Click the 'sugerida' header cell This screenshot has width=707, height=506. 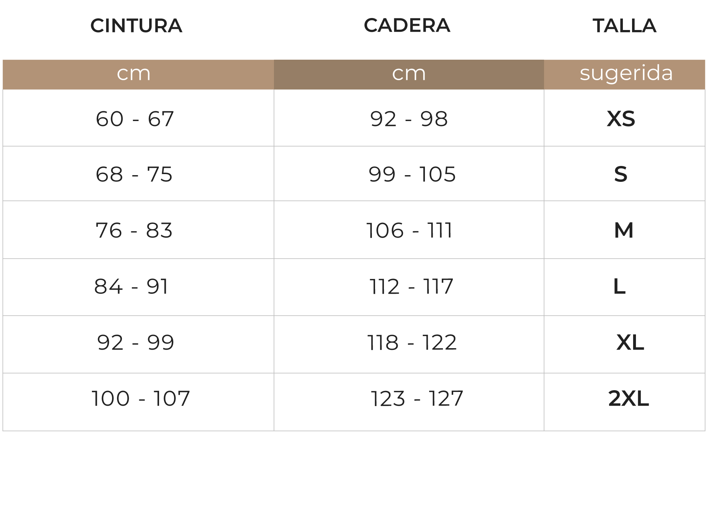[x=624, y=75]
